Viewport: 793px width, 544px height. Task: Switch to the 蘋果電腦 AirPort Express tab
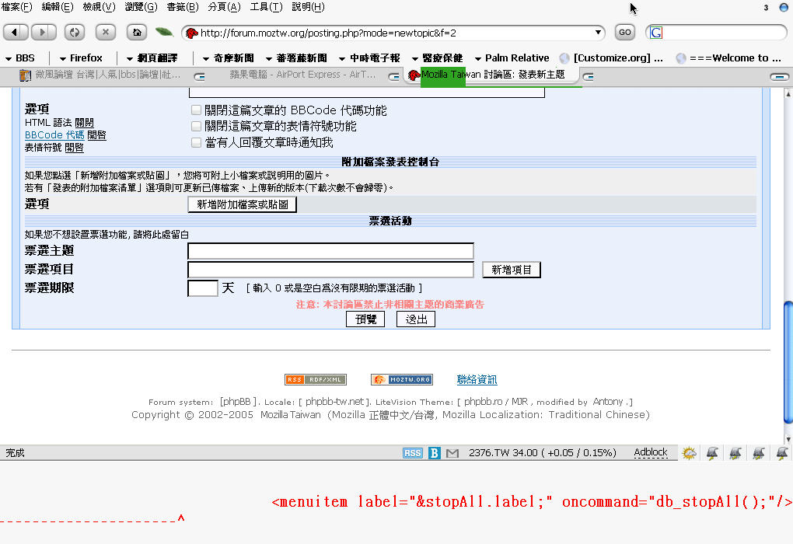[x=302, y=75]
